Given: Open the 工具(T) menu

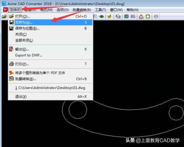Looking at the screenshot, I should point(100,10).
